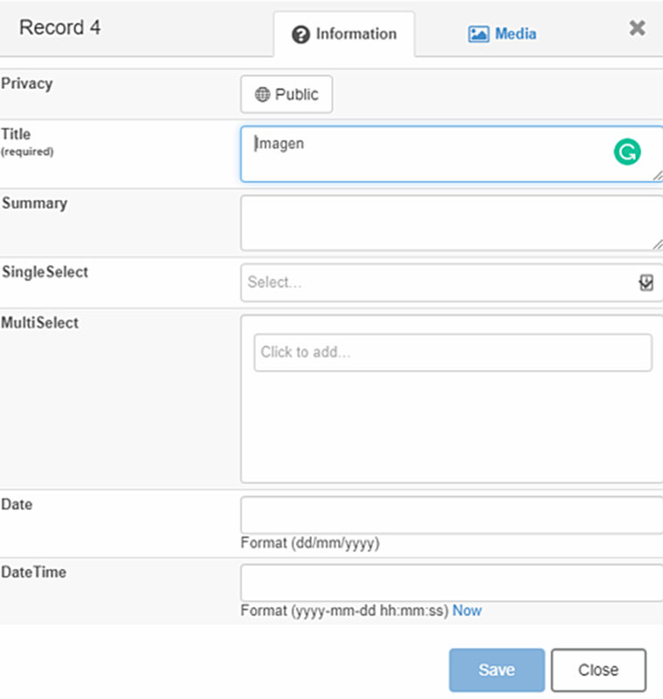Open the SingleSelect combo box
The width and height of the screenshot is (663, 699).
(x=437, y=281)
